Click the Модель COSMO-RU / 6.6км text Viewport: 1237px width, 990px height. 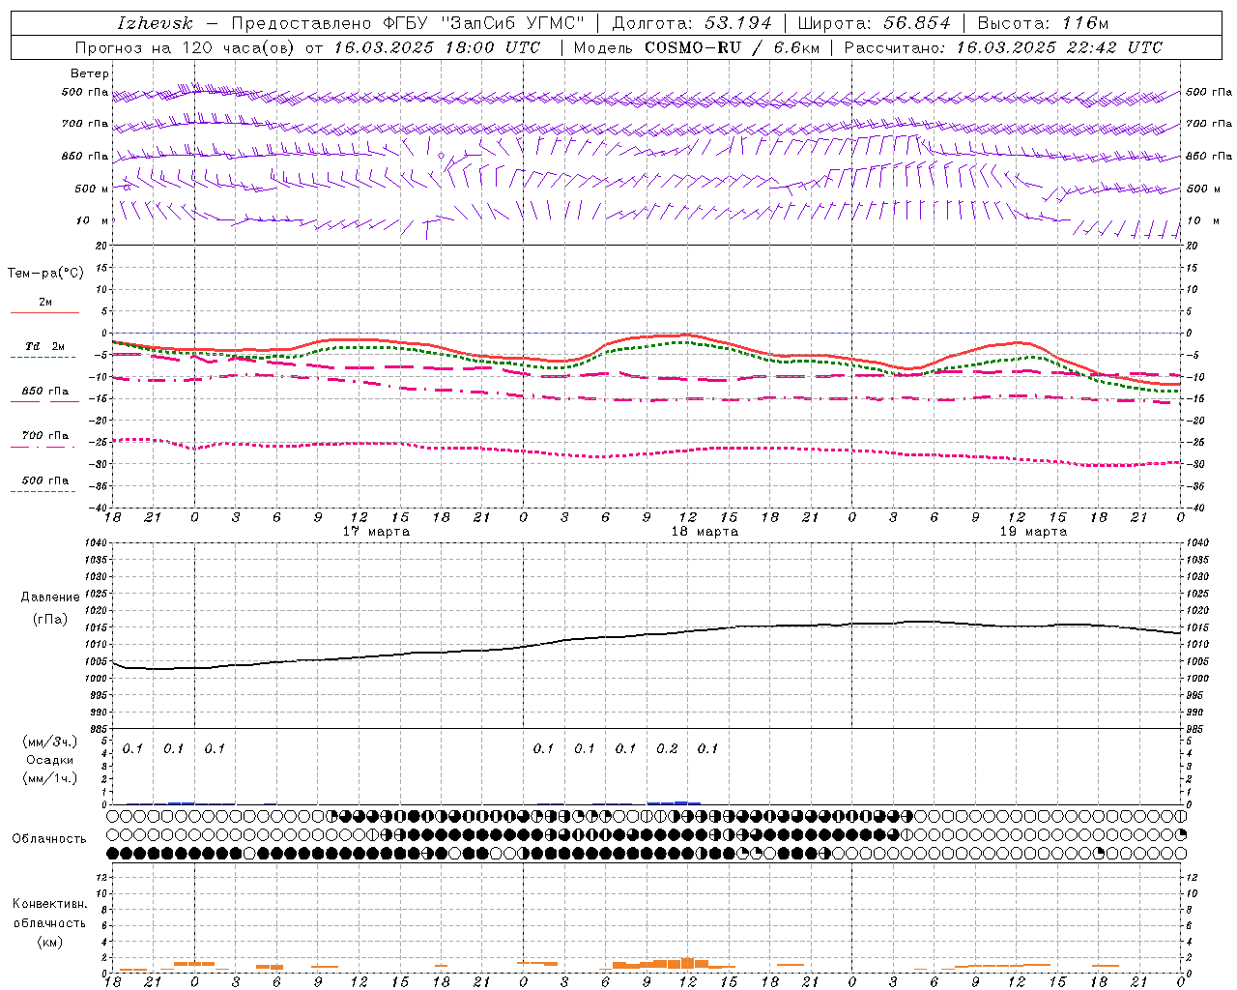[696, 47]
